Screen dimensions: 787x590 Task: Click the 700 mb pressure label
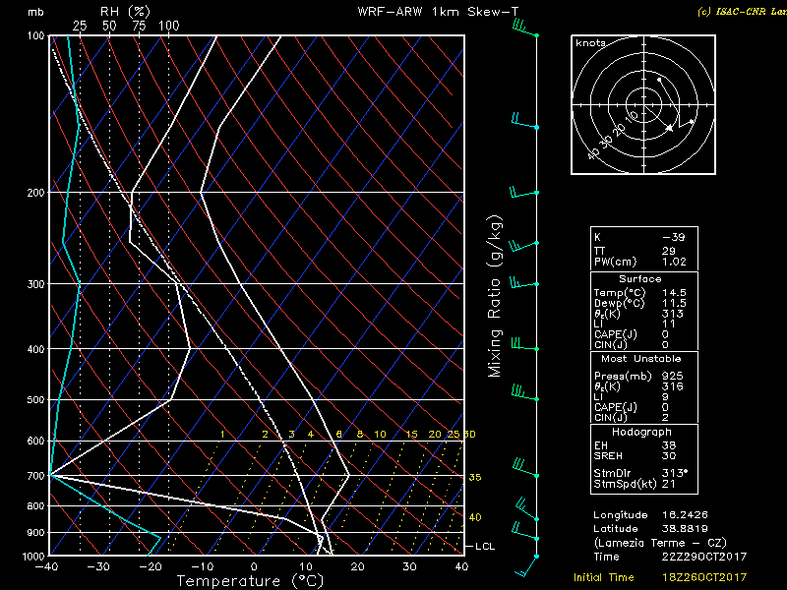click(35, 476)
